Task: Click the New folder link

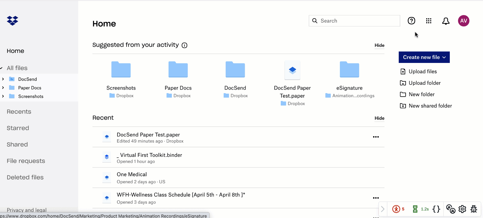Action: pos(422,94)
